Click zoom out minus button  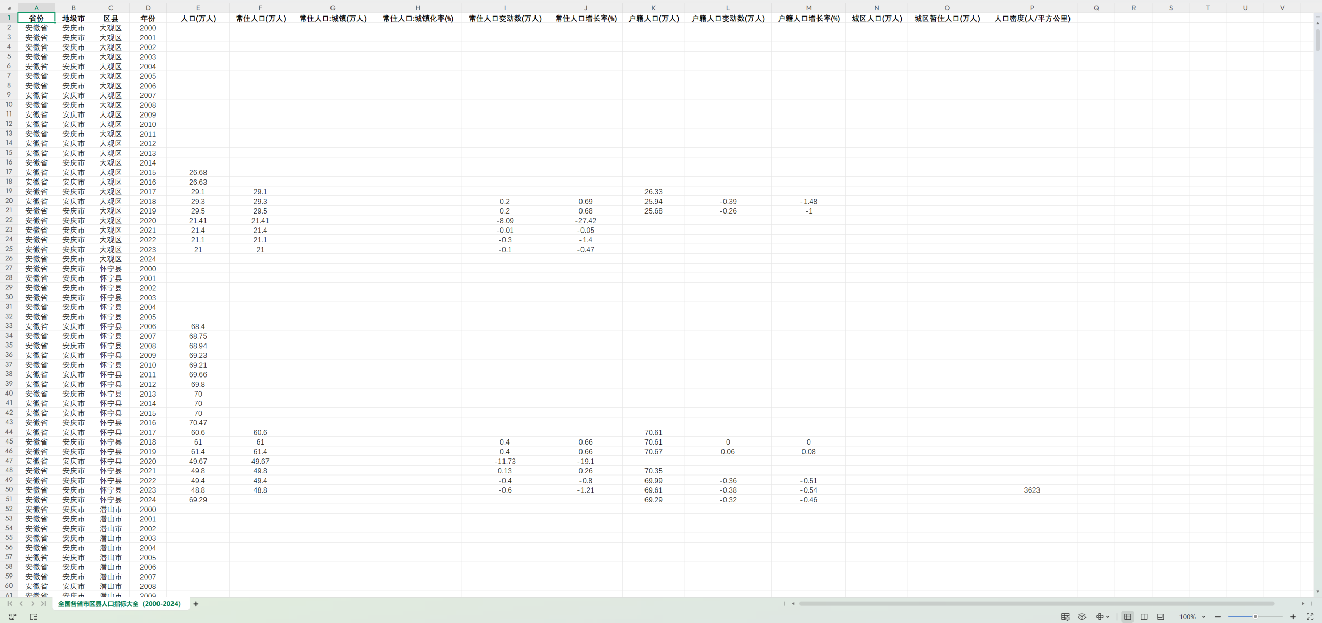click(x=1218, y=617)
